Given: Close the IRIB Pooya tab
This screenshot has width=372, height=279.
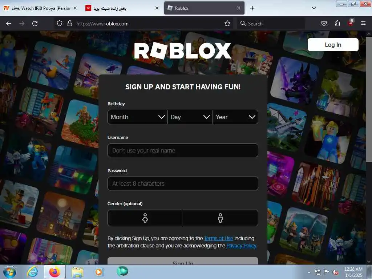Looking at the screenshot, I should (x=75, y=8).
